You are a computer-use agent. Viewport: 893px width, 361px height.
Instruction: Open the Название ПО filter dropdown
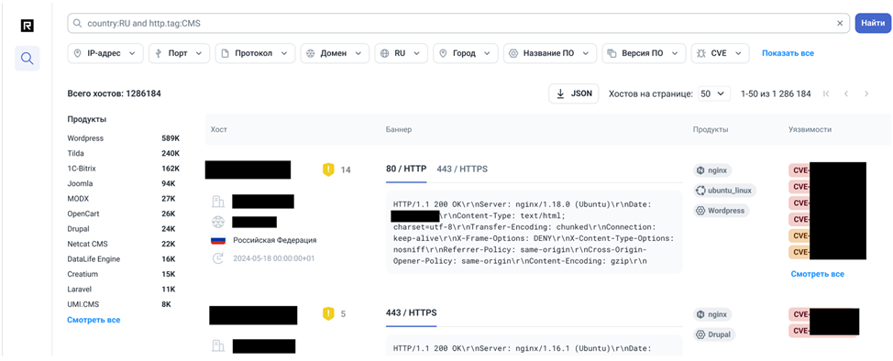tap(550, 53)
